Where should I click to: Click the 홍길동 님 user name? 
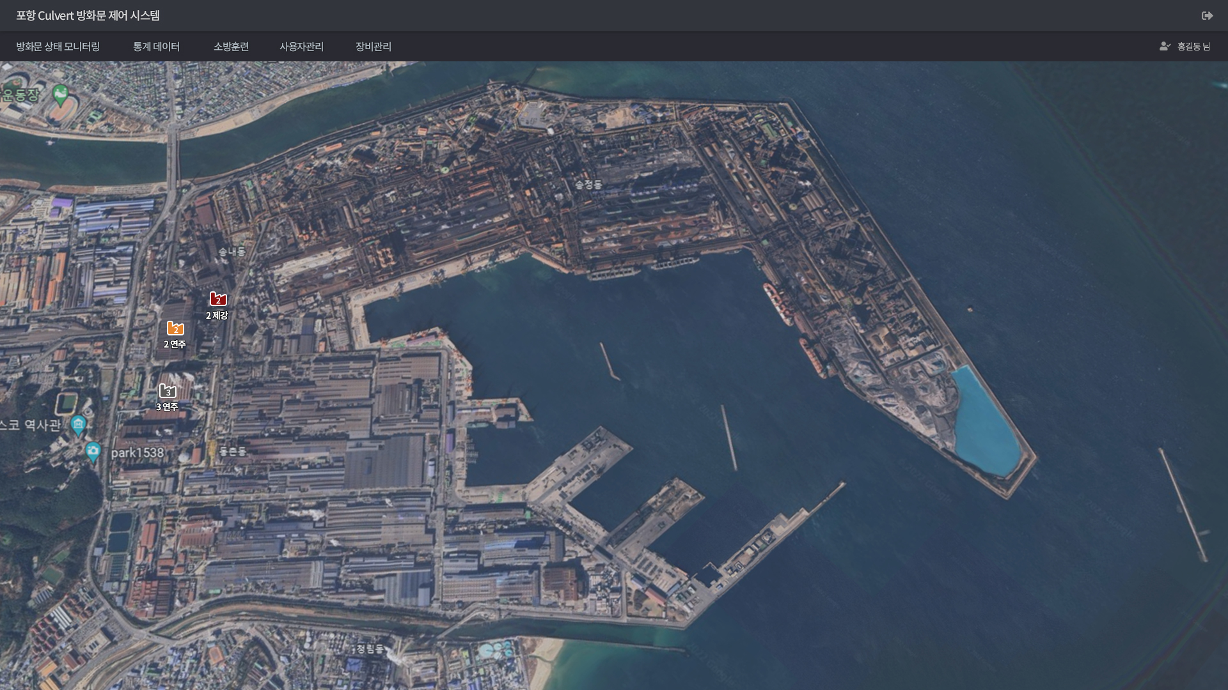click(x=1193, y=46)
